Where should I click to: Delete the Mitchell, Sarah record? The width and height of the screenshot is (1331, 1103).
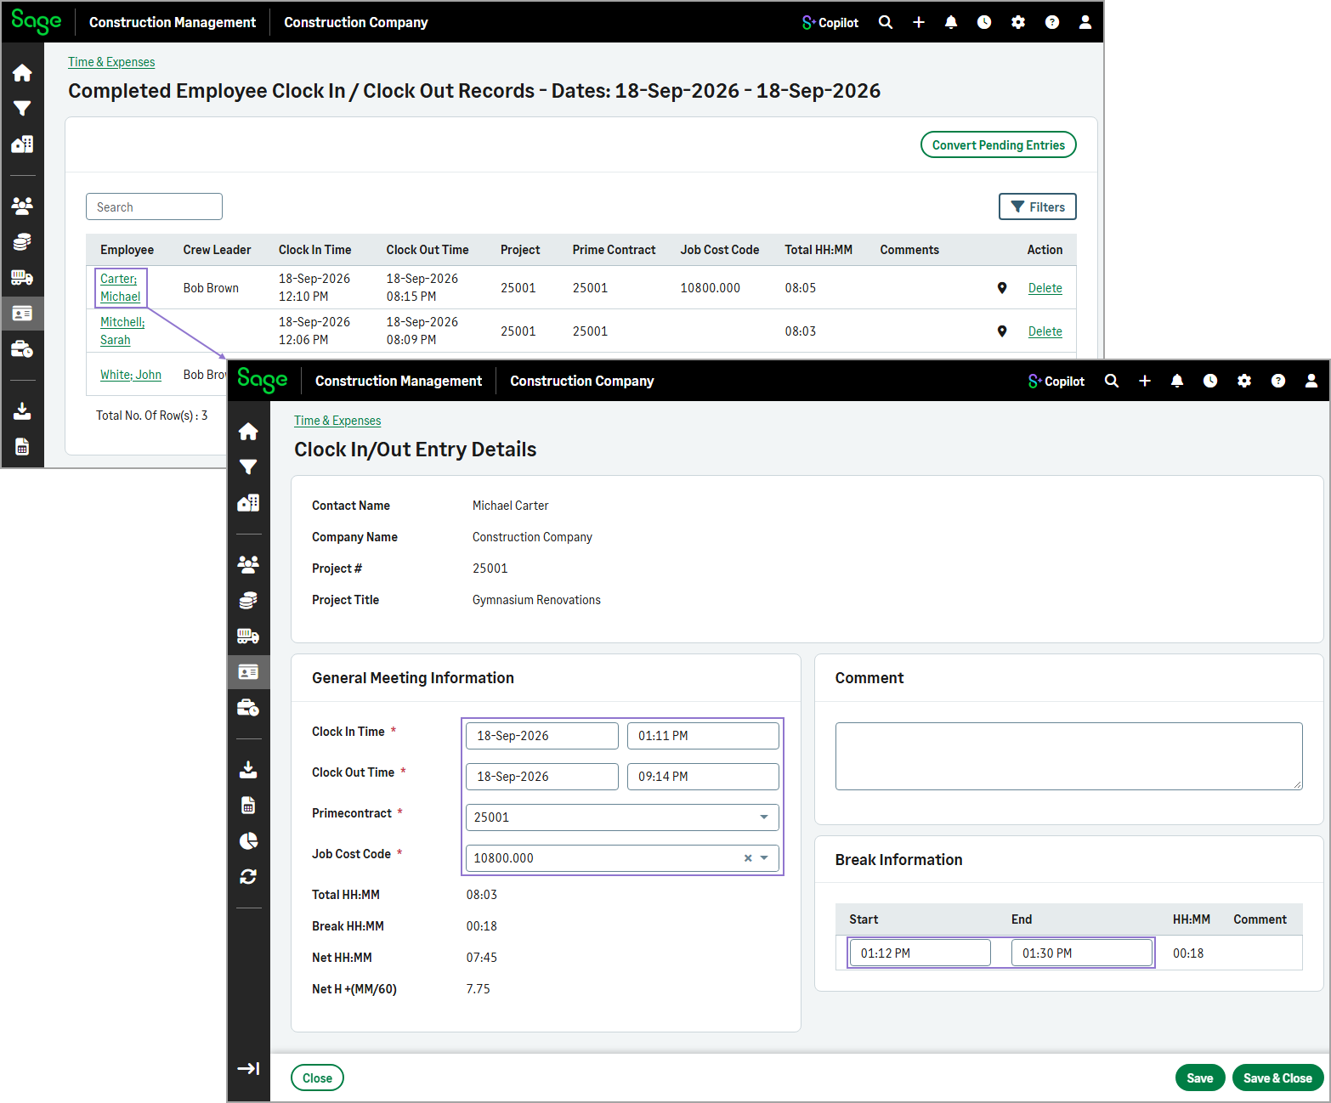[1045, 331]
